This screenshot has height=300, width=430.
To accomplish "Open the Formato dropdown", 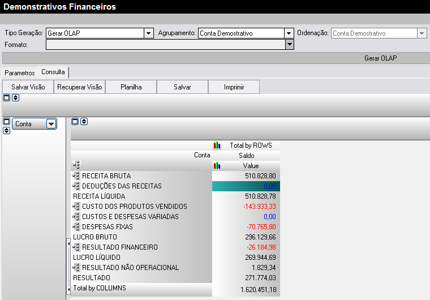I will (x=289, y=45).
